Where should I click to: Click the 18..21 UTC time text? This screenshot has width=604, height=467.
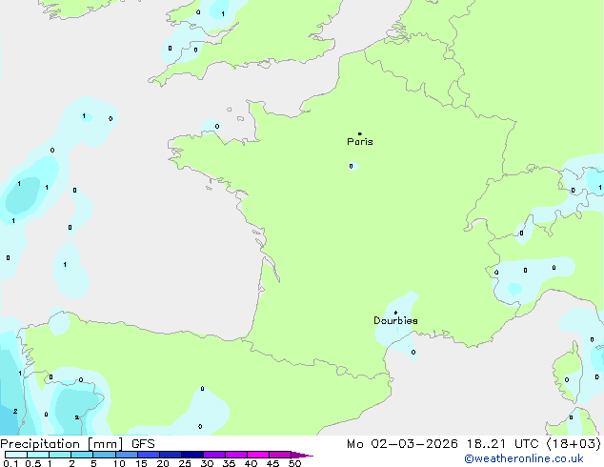point(502,444)
